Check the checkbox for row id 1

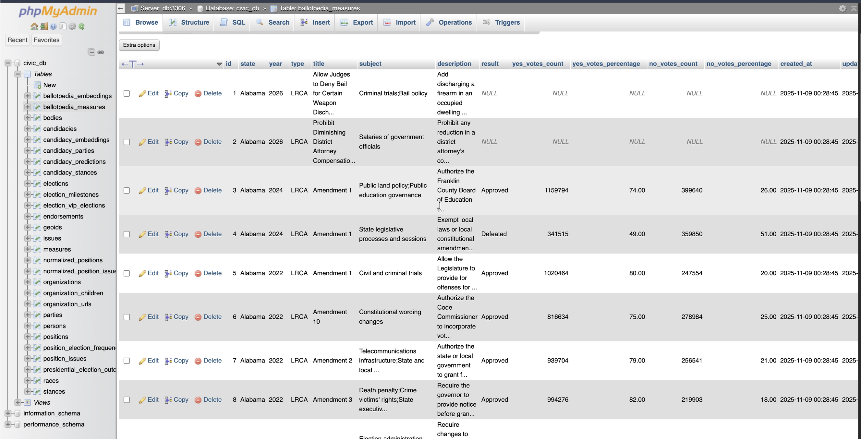click(127, 94)
